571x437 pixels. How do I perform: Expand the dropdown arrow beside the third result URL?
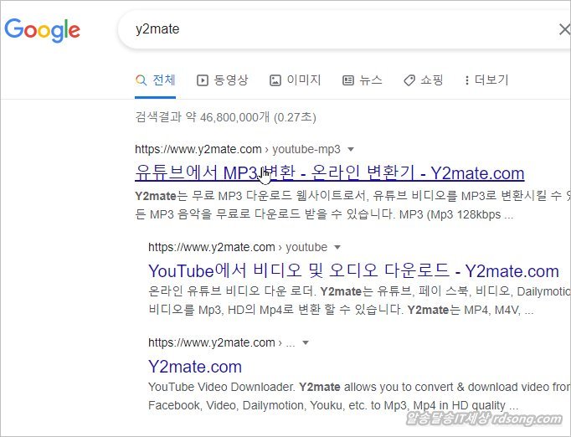coord(306,343)
